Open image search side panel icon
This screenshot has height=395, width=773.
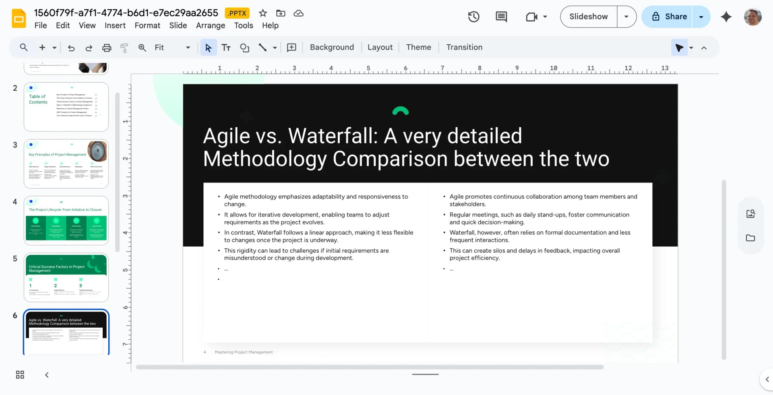[750, 214]
